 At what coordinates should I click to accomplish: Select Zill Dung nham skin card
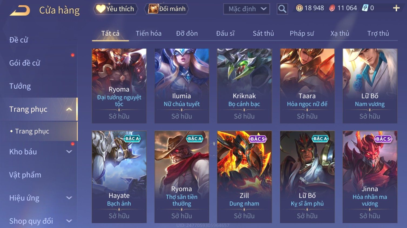pyautogui.click(x=244, y=177)
